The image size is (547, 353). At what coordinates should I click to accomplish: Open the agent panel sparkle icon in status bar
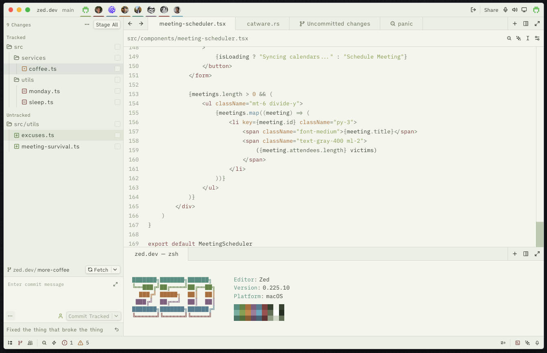pos(527,343)
